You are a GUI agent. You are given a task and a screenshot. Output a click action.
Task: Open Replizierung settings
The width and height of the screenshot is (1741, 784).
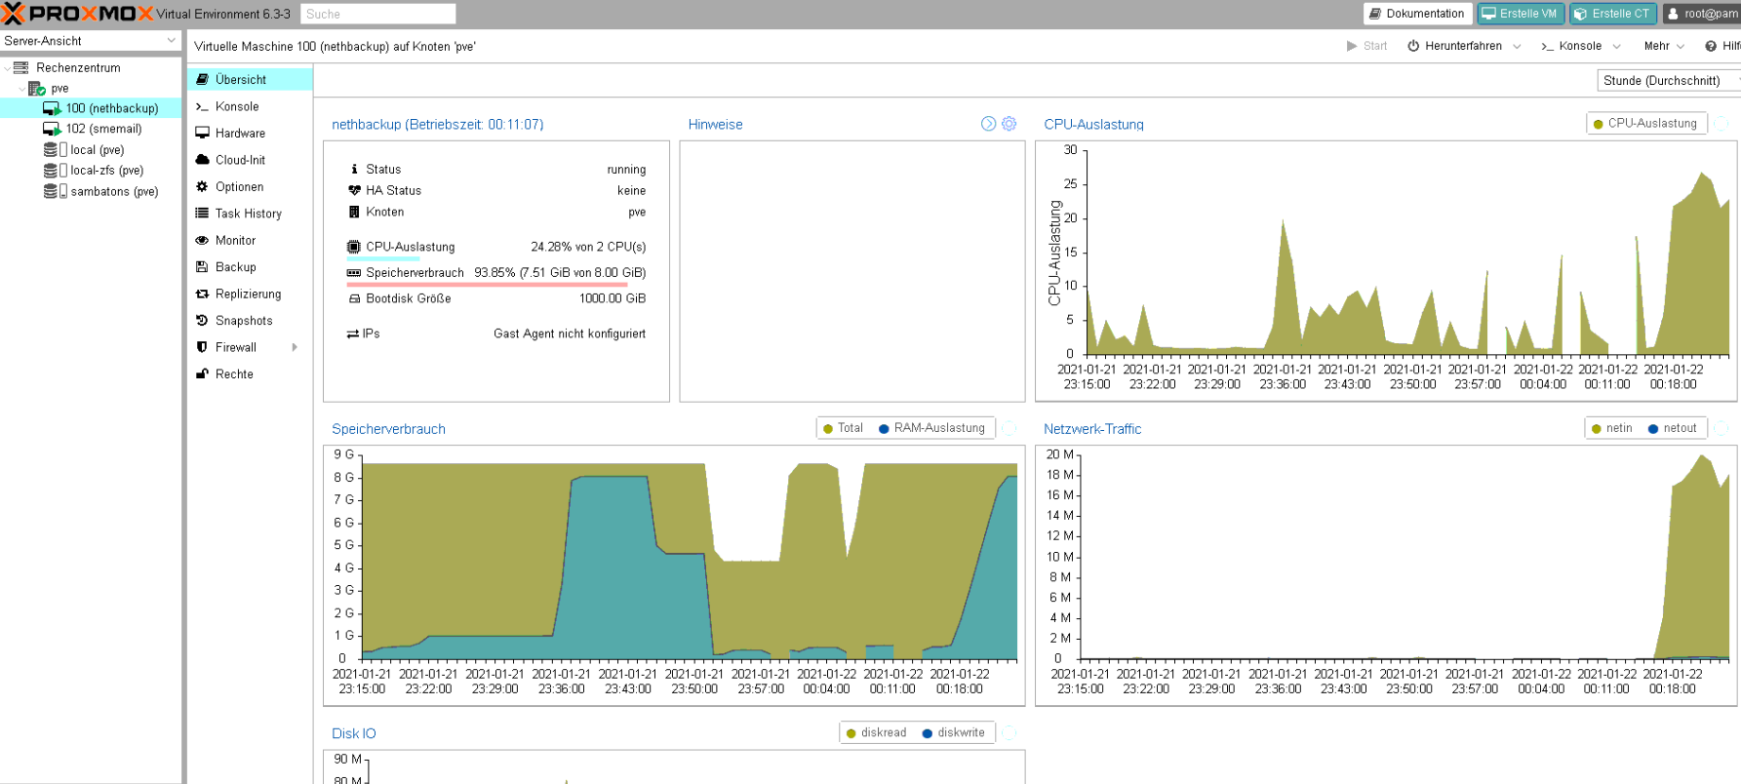coord(250,294)
